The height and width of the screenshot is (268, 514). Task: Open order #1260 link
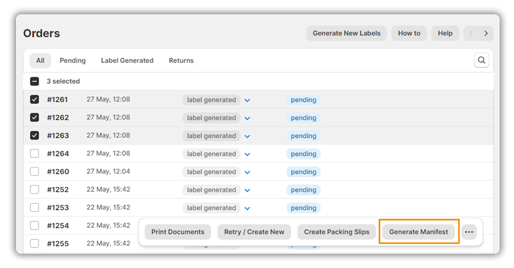click(58, 172)
